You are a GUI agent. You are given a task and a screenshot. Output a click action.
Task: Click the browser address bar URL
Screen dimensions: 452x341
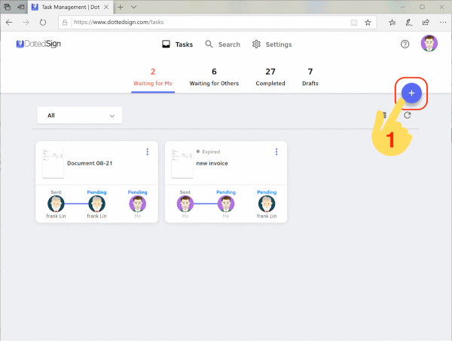[x=188, y=23]
